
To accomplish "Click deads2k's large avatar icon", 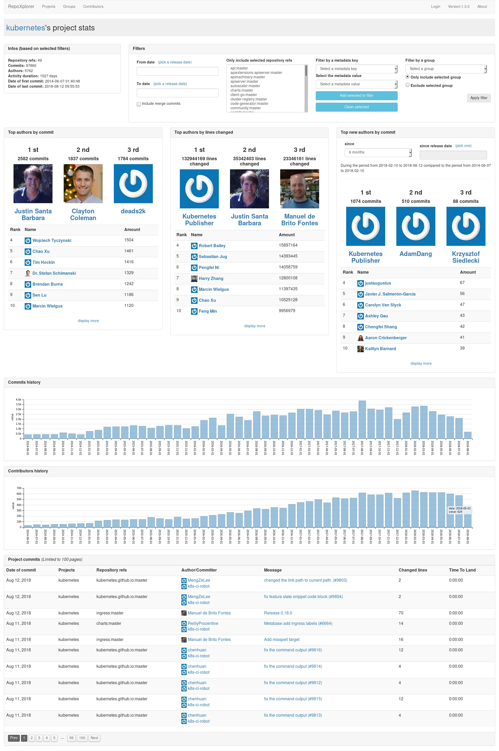I will tap(133, 183).
